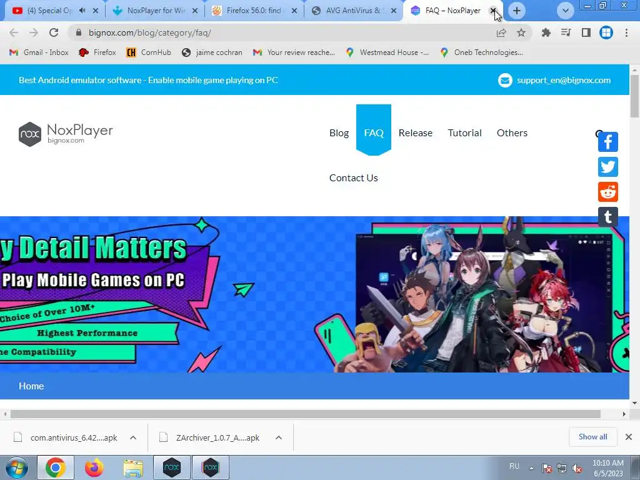The width and height of the screenshot is (640, 480).
Task: Go back using the browser back arrow
Action: click(x=14, y=32)
